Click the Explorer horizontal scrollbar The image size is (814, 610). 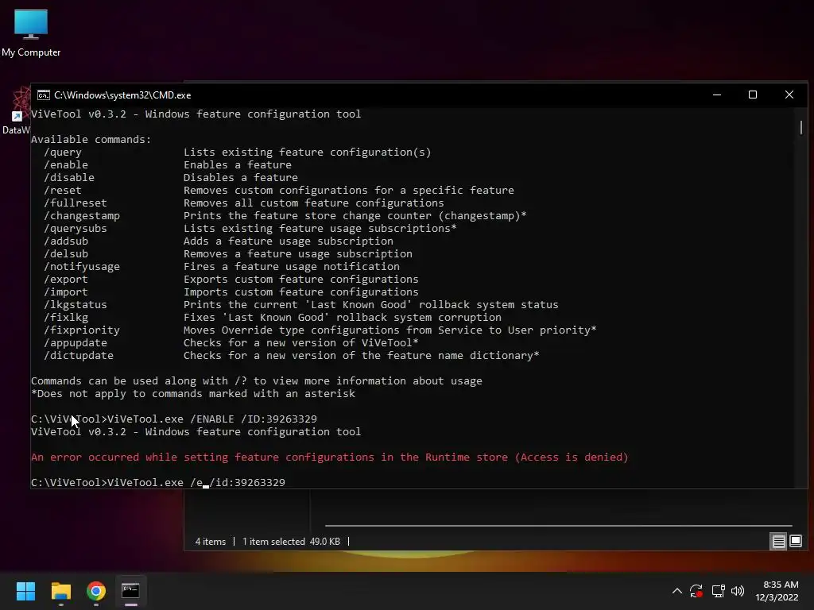click(559, 526)
